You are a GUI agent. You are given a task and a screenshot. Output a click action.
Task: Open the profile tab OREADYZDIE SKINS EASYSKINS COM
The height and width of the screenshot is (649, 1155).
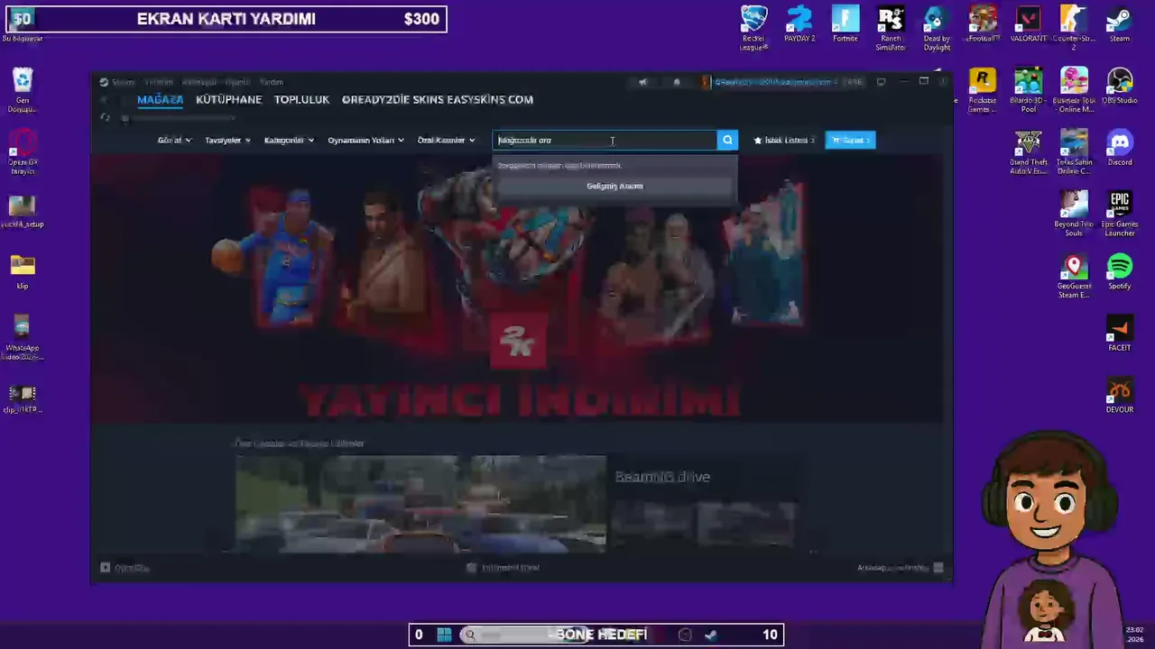(x=438, y=99)
